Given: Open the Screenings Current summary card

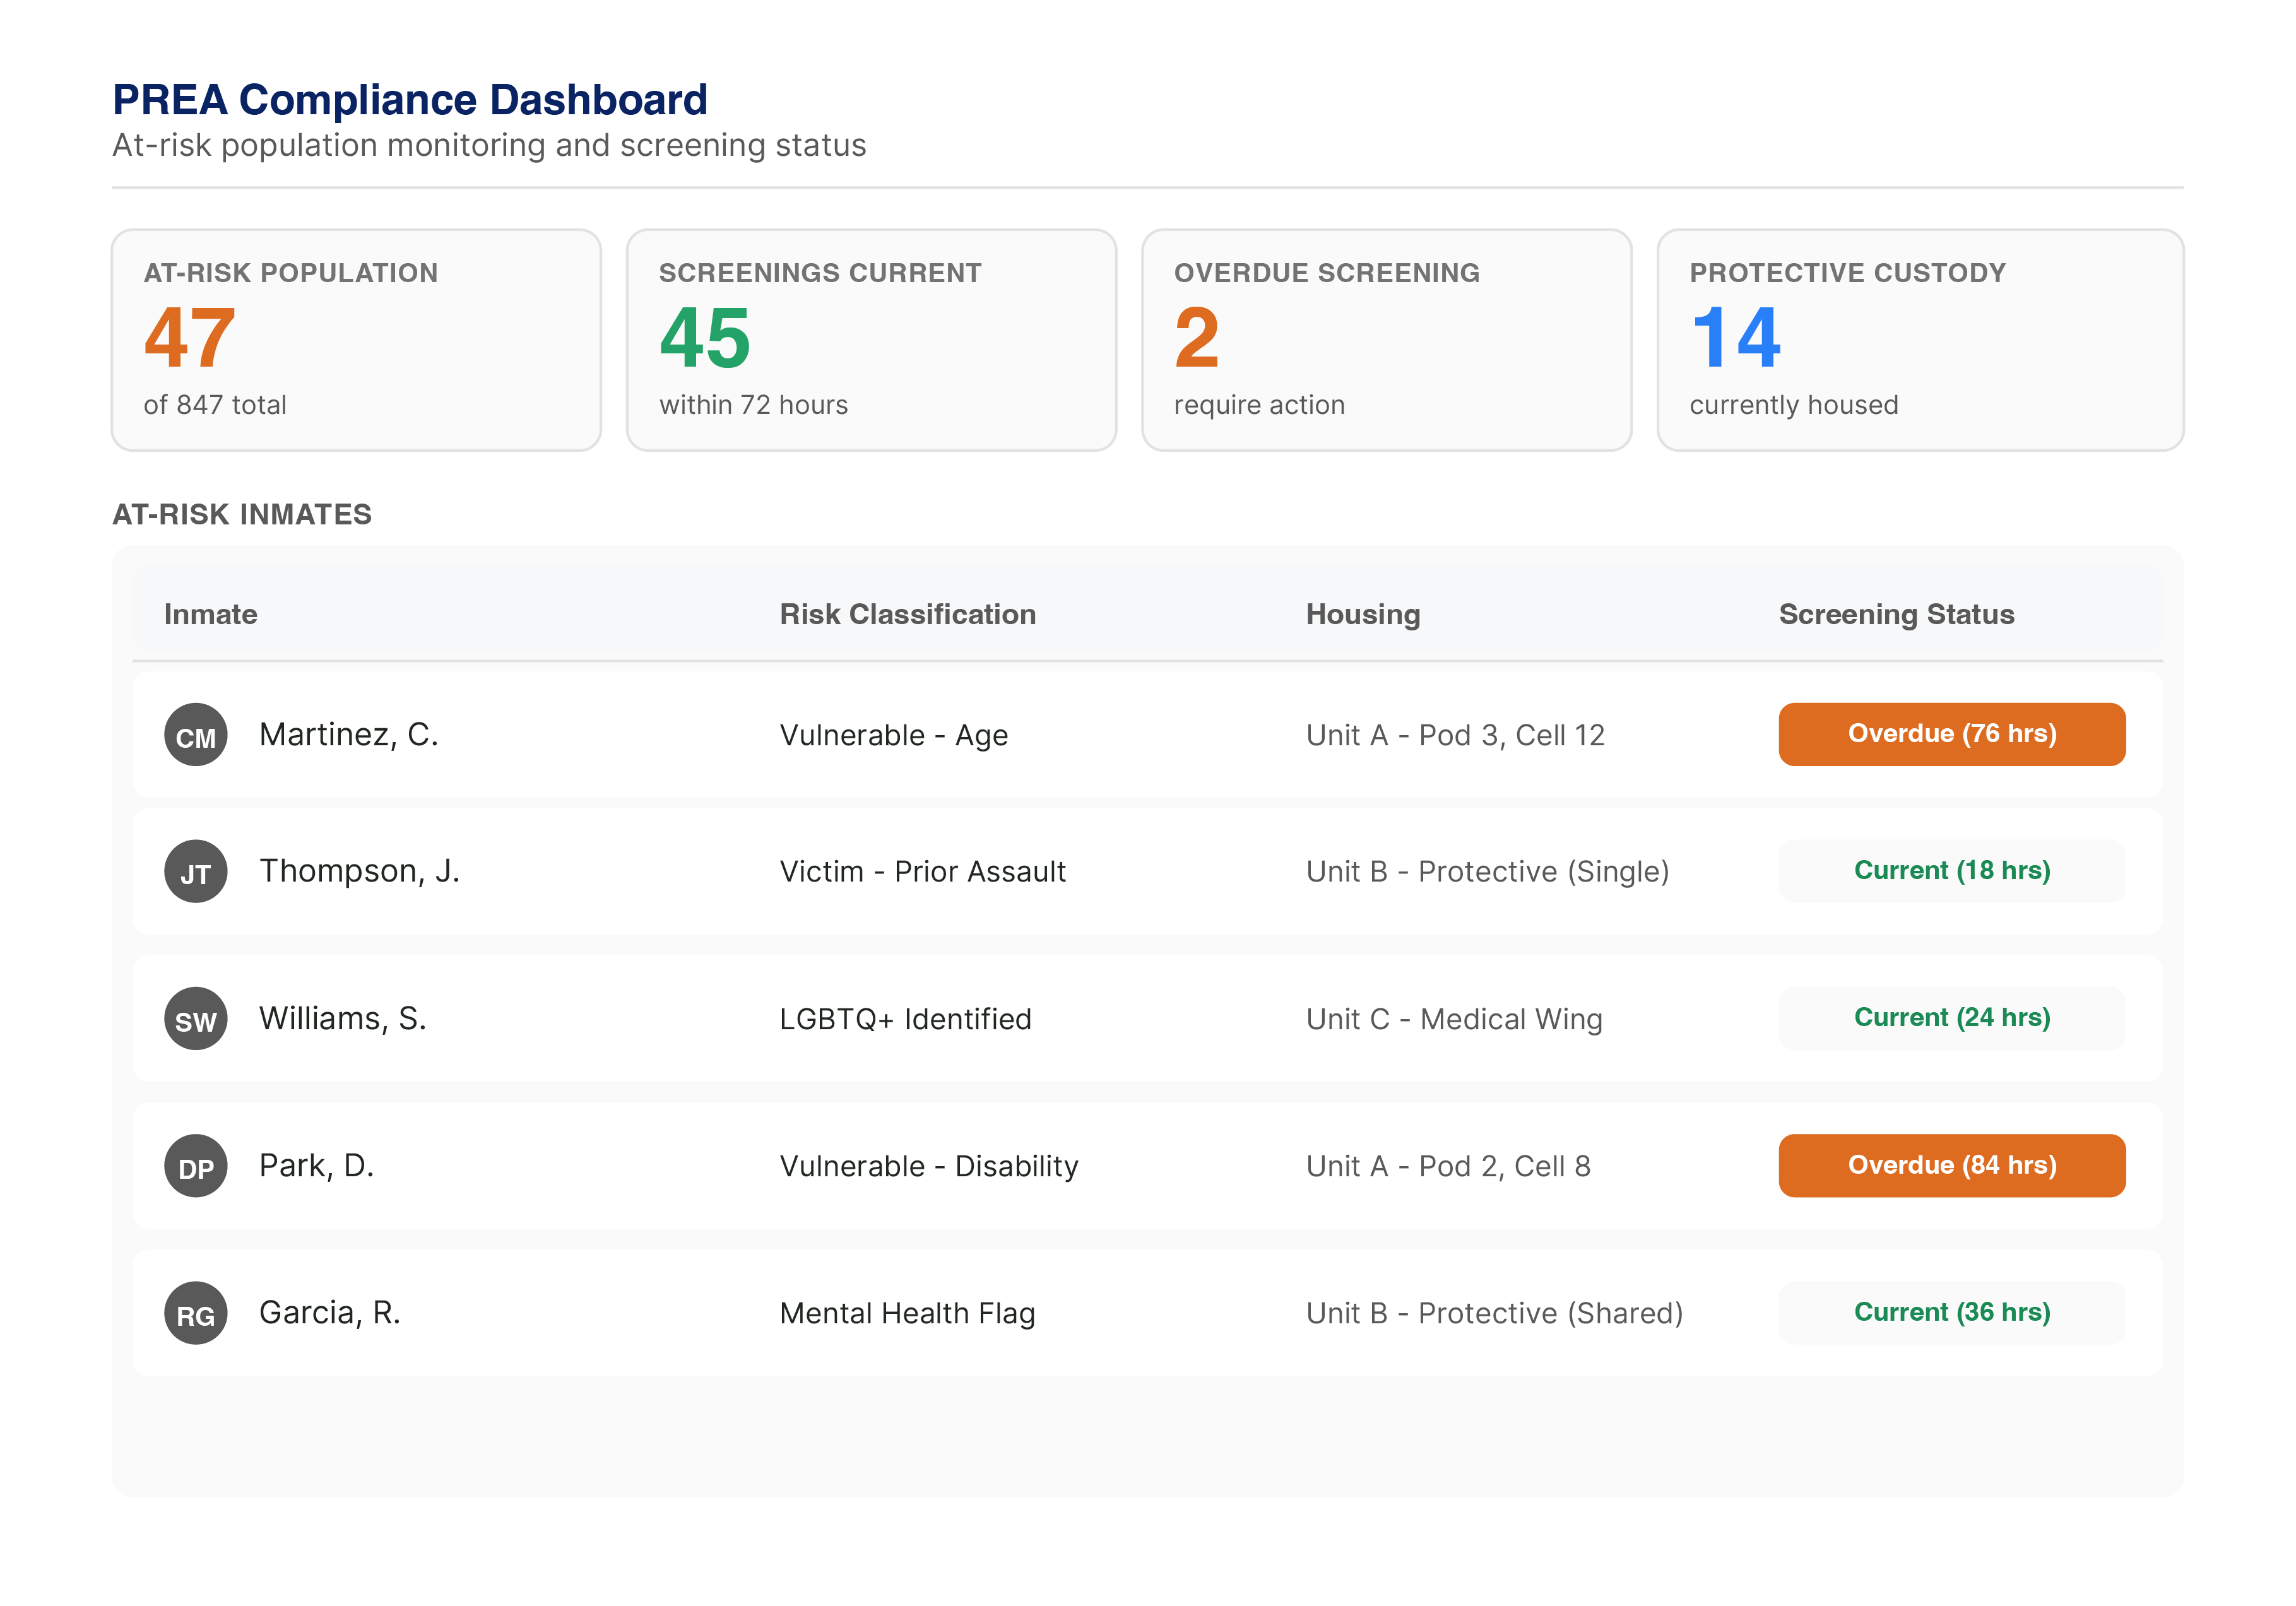Looking at the screenshot, I should [871, 340].
